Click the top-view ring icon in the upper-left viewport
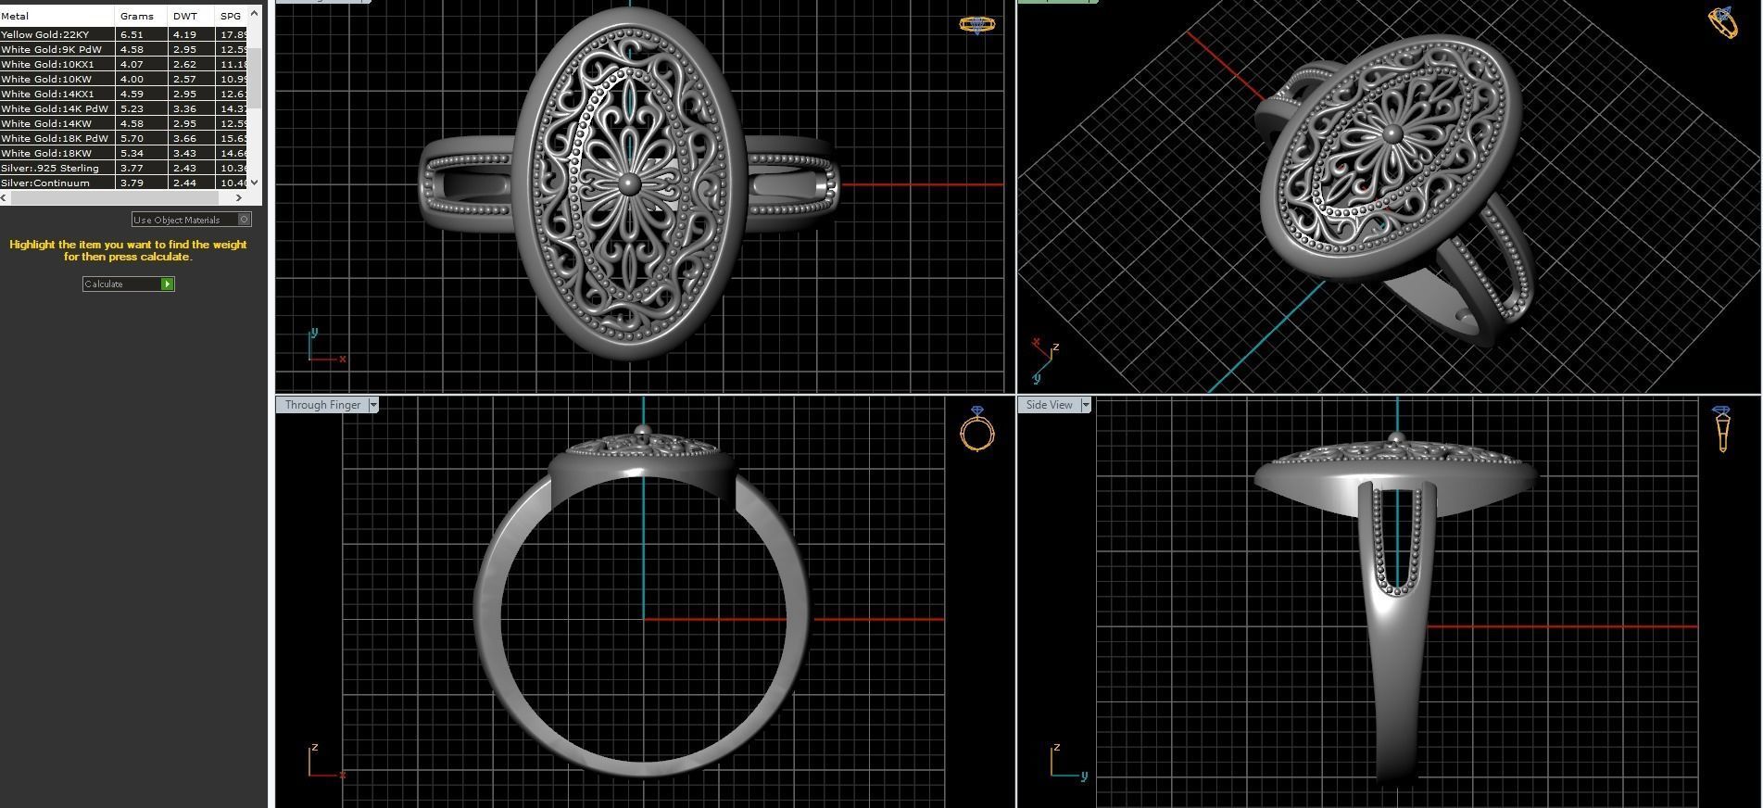The height and width of the screenshot is (808, 1763). coord(976,24)
